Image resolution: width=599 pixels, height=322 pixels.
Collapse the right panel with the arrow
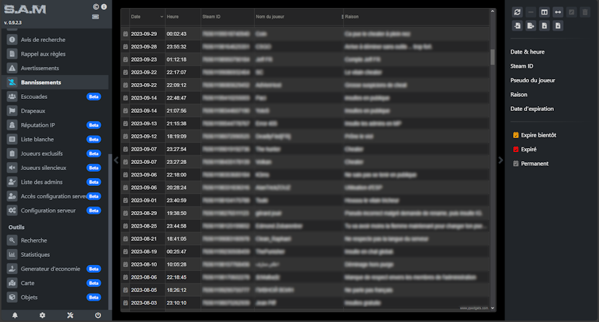click(x=501, y=160)
